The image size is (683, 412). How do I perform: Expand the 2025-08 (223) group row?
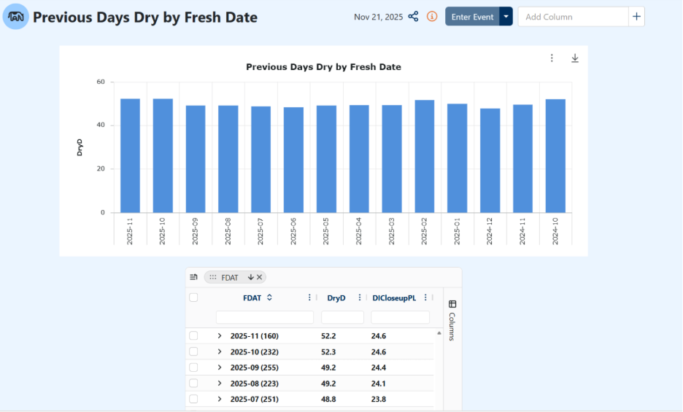point(219,384)
